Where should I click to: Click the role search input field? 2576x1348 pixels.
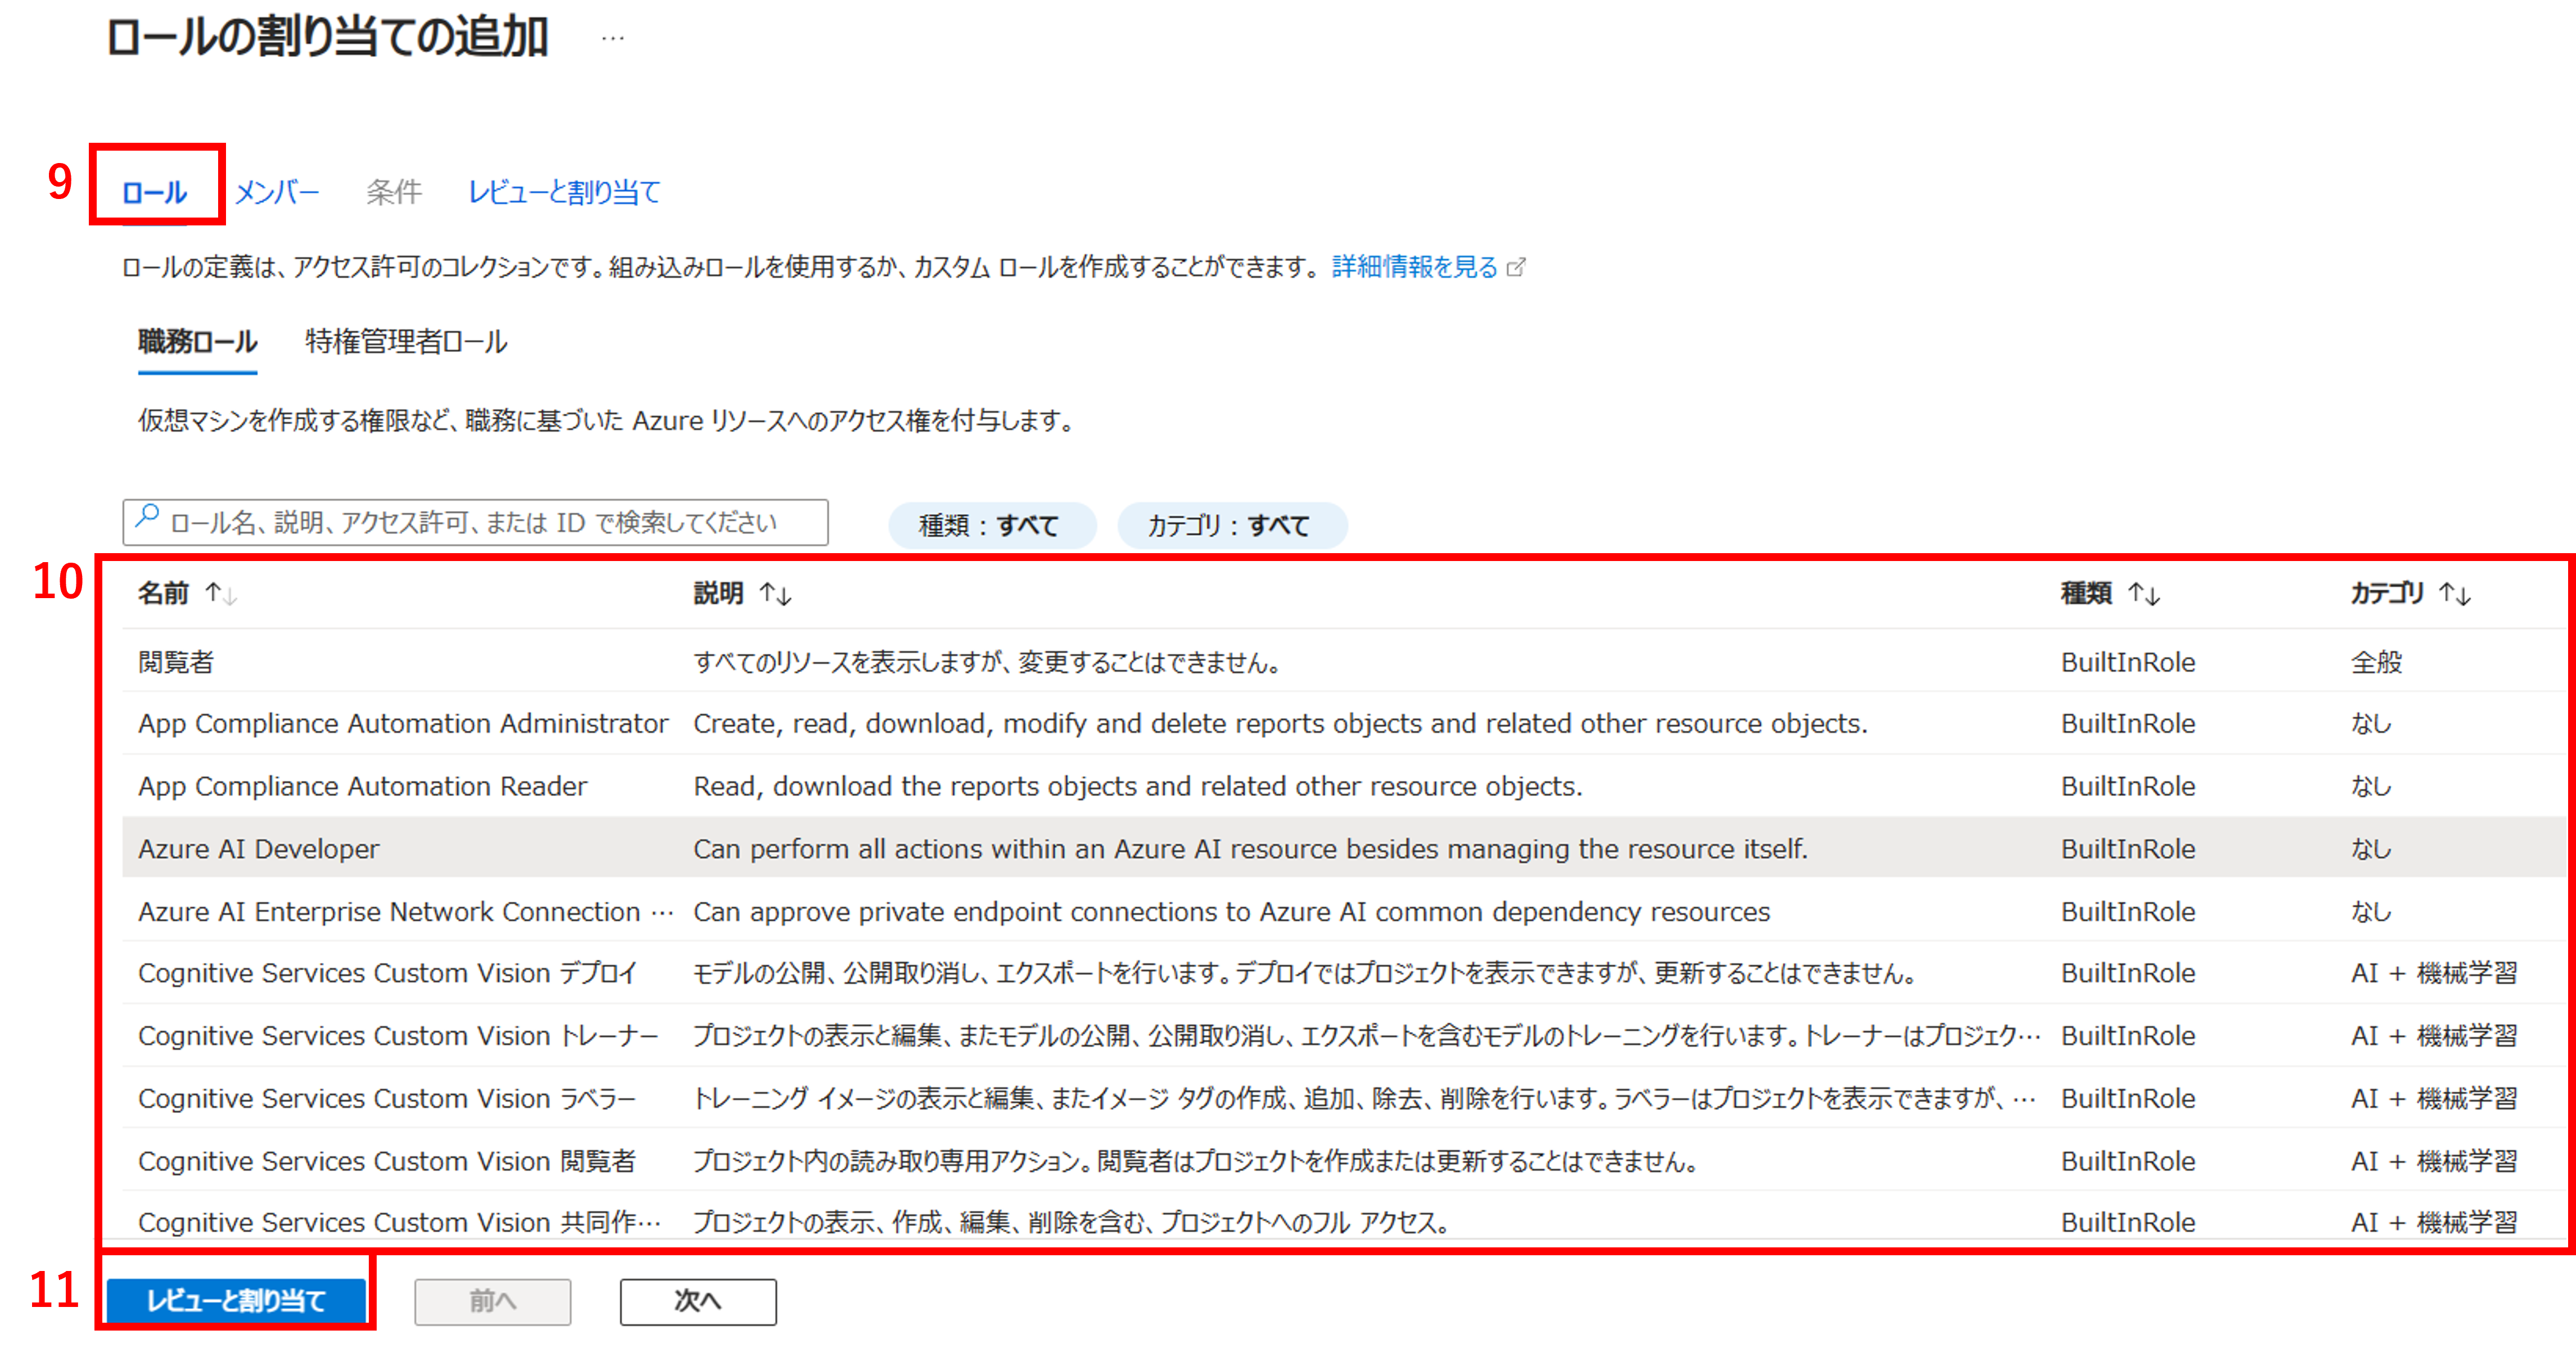pyautogui.click(x=475, y=522)
